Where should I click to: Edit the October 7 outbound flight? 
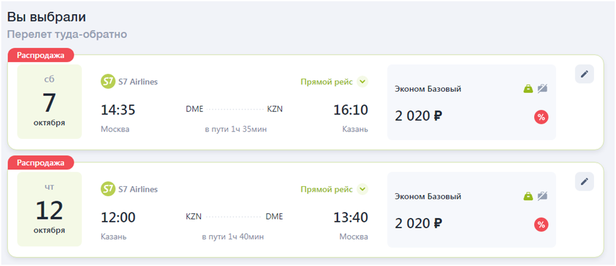tap(584, 74)
